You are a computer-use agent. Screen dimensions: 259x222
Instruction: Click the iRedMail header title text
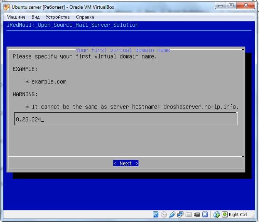click(73, 25)
